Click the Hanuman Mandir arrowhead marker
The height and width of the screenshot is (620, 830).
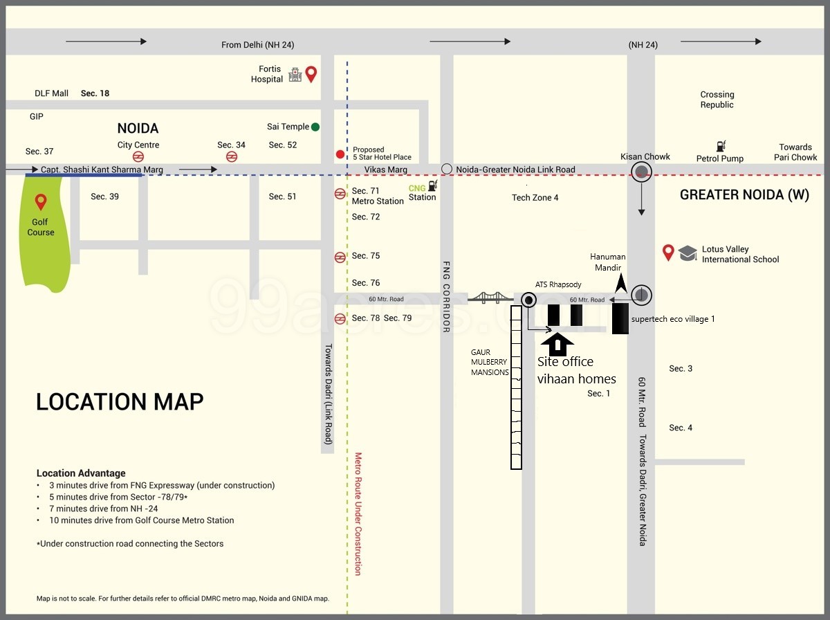[x=620, y=282]
